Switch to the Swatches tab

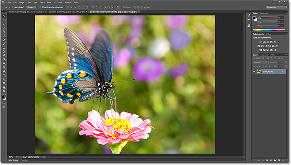(x=264, y=13)
